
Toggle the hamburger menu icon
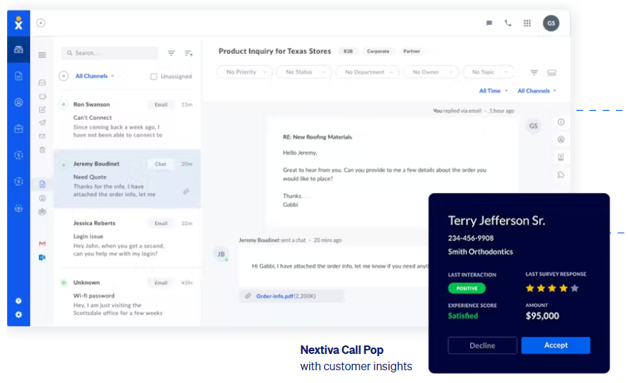(x=42, y=55)
